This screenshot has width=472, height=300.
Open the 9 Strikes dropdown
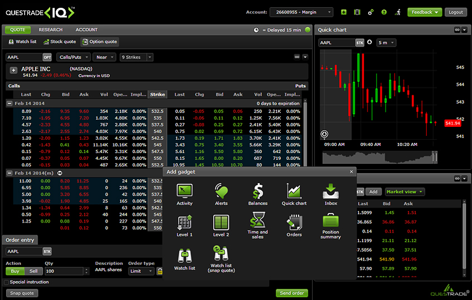click(137, 57)
